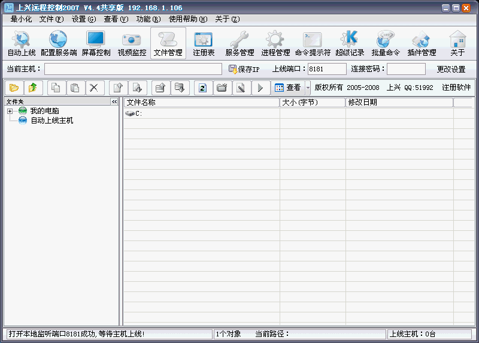Open 配置服务端 server configuration

(x=59, y=43)
